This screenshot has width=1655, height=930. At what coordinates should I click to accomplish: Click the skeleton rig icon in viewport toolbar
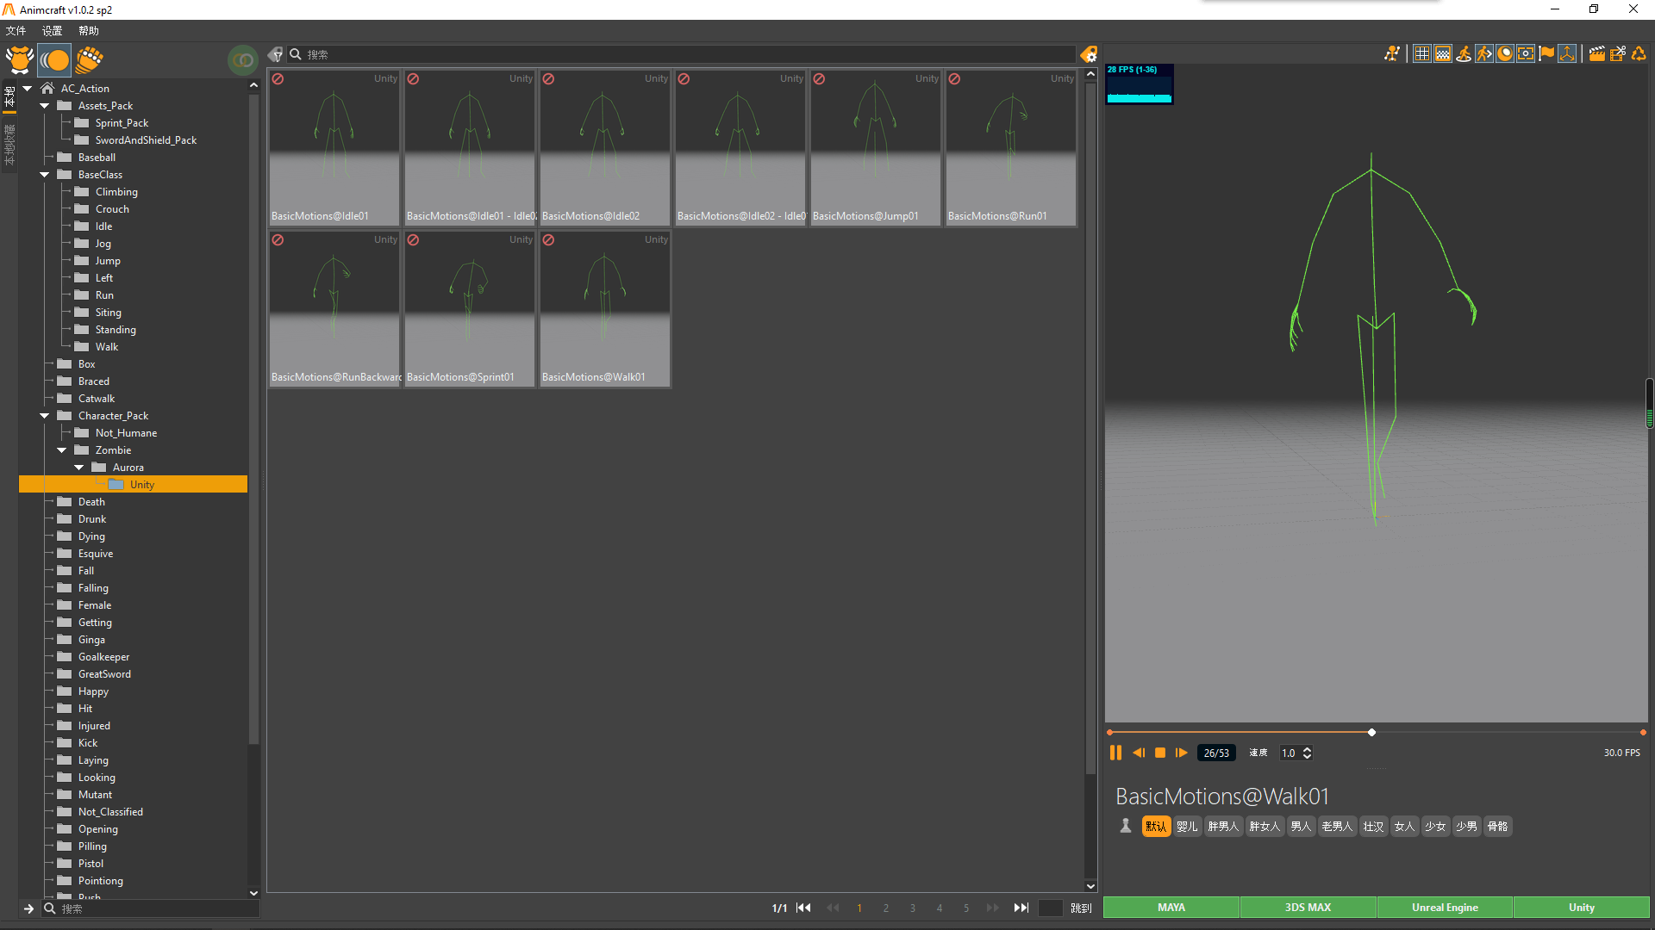[1391, 53]
